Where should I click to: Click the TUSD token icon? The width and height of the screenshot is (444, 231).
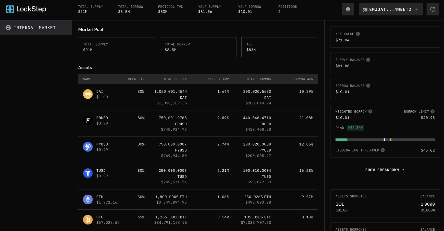(x=88, y=173)
